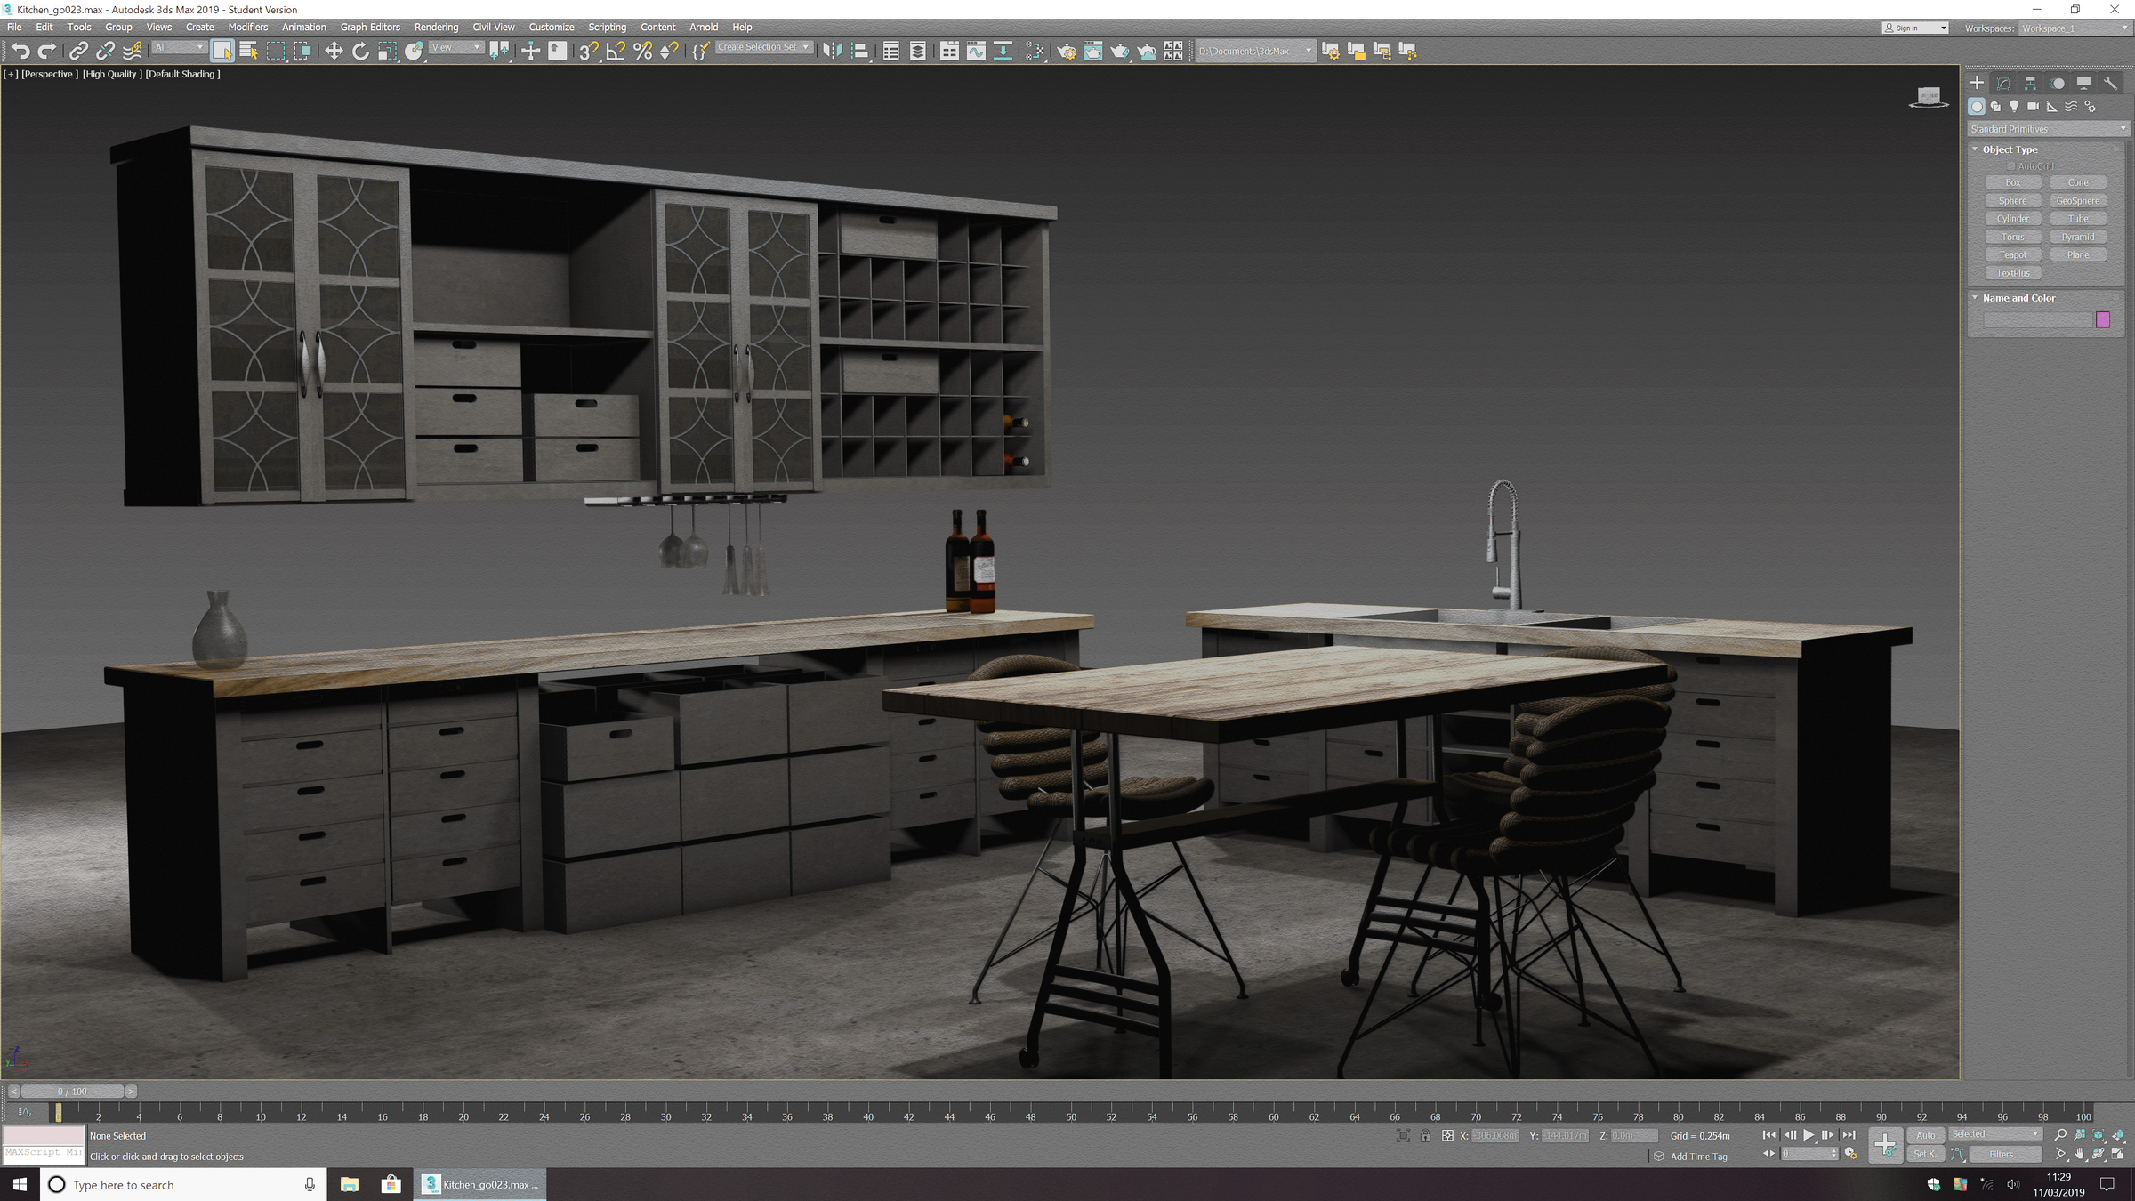2135x1201 pixels.
Task: Open Layer Explorer toggle icon
Action: coord(918,51)
